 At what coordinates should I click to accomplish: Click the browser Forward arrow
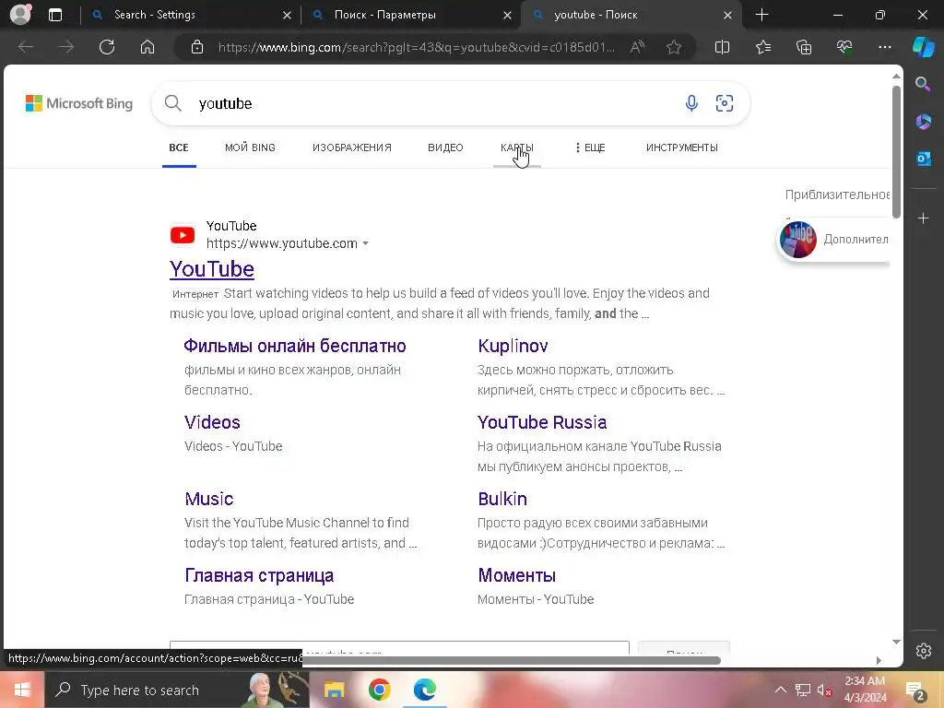coord(66,47)
